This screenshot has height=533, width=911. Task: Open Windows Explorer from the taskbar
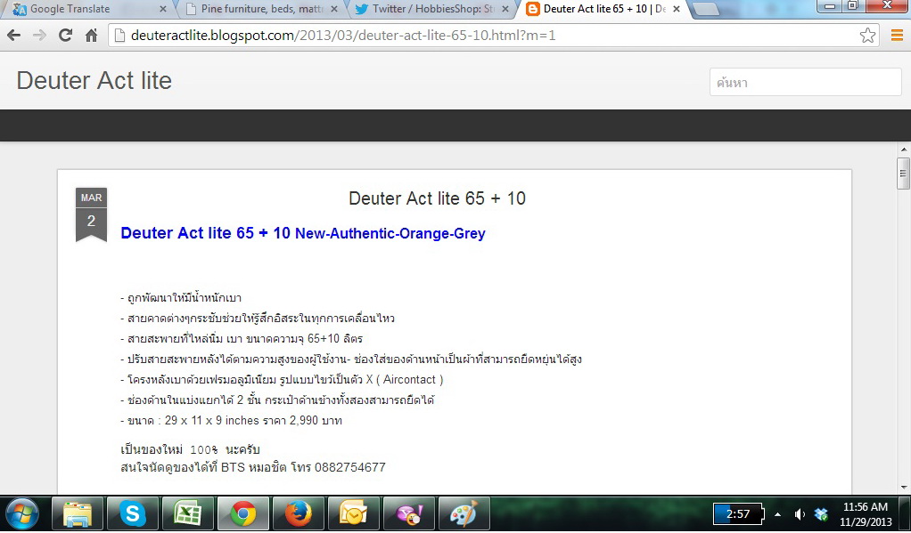[78, 513]
